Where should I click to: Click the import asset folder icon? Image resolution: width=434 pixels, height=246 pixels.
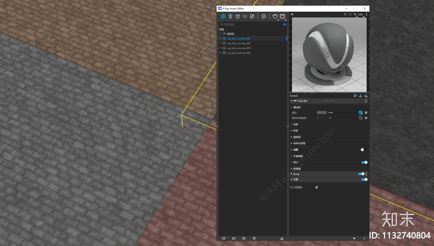[234, 238]
